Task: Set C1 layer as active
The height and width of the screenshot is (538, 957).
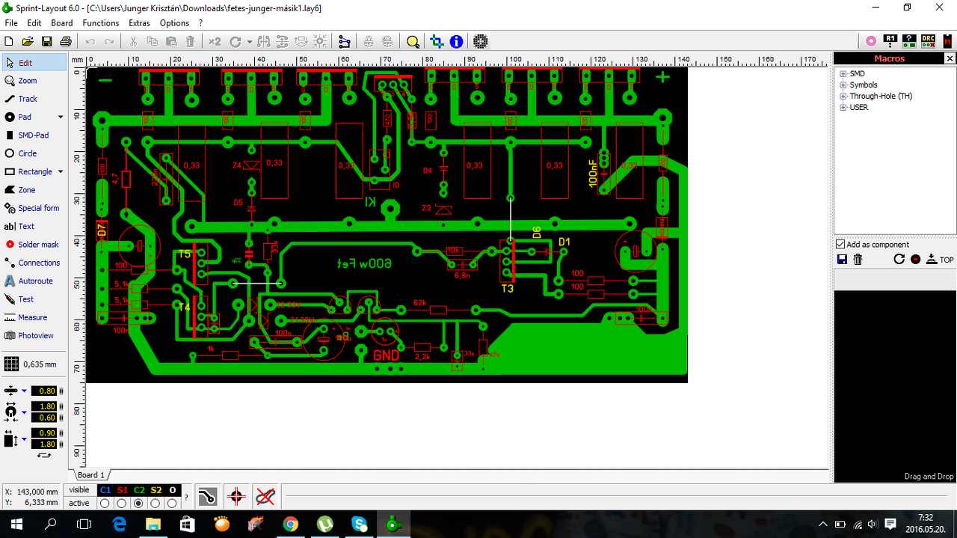Action: tap(105, 504)
